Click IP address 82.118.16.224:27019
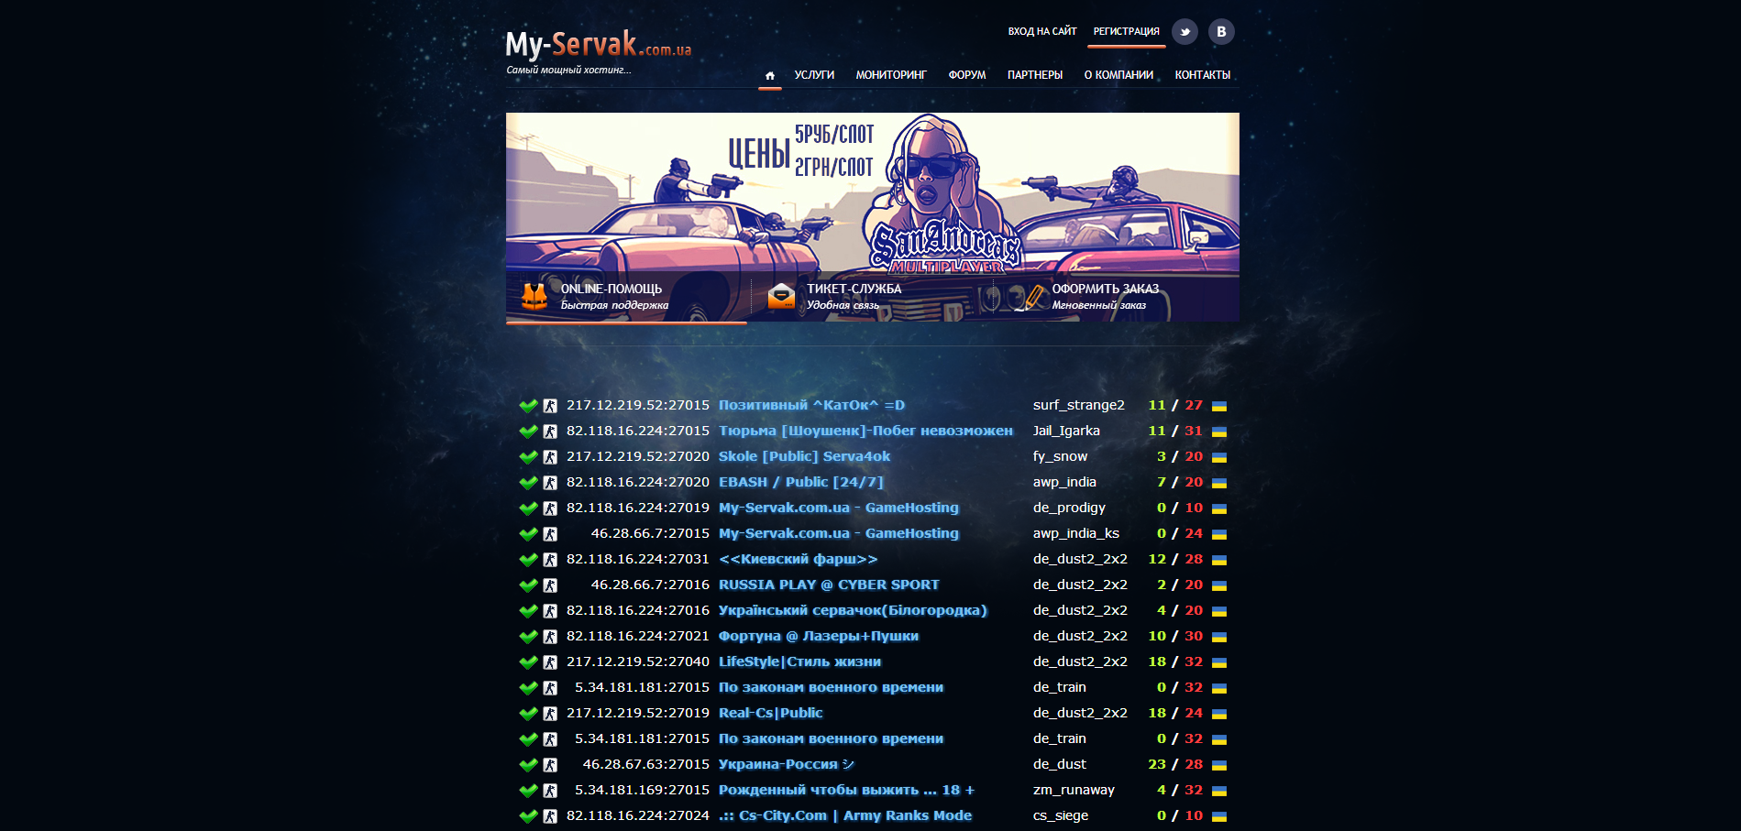The width and height of the screenshot is (1741, 831). (x=638, y=508)
